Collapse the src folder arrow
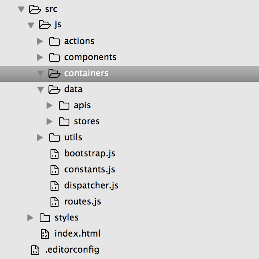The height and width of the screenshot is (259, 259). [x=21, y=9]
